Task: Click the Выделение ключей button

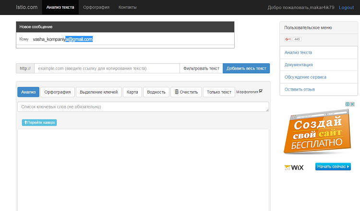Action: (99, 92)
